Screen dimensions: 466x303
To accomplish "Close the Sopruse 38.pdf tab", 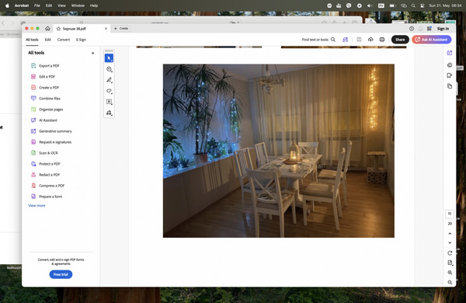I will pyautogui.click(x=106, y=29).
